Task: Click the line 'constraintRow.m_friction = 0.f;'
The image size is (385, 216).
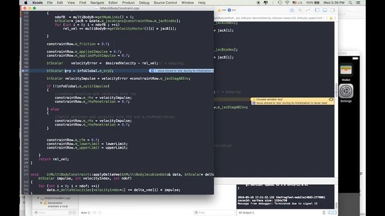Action: click(78, 44)
